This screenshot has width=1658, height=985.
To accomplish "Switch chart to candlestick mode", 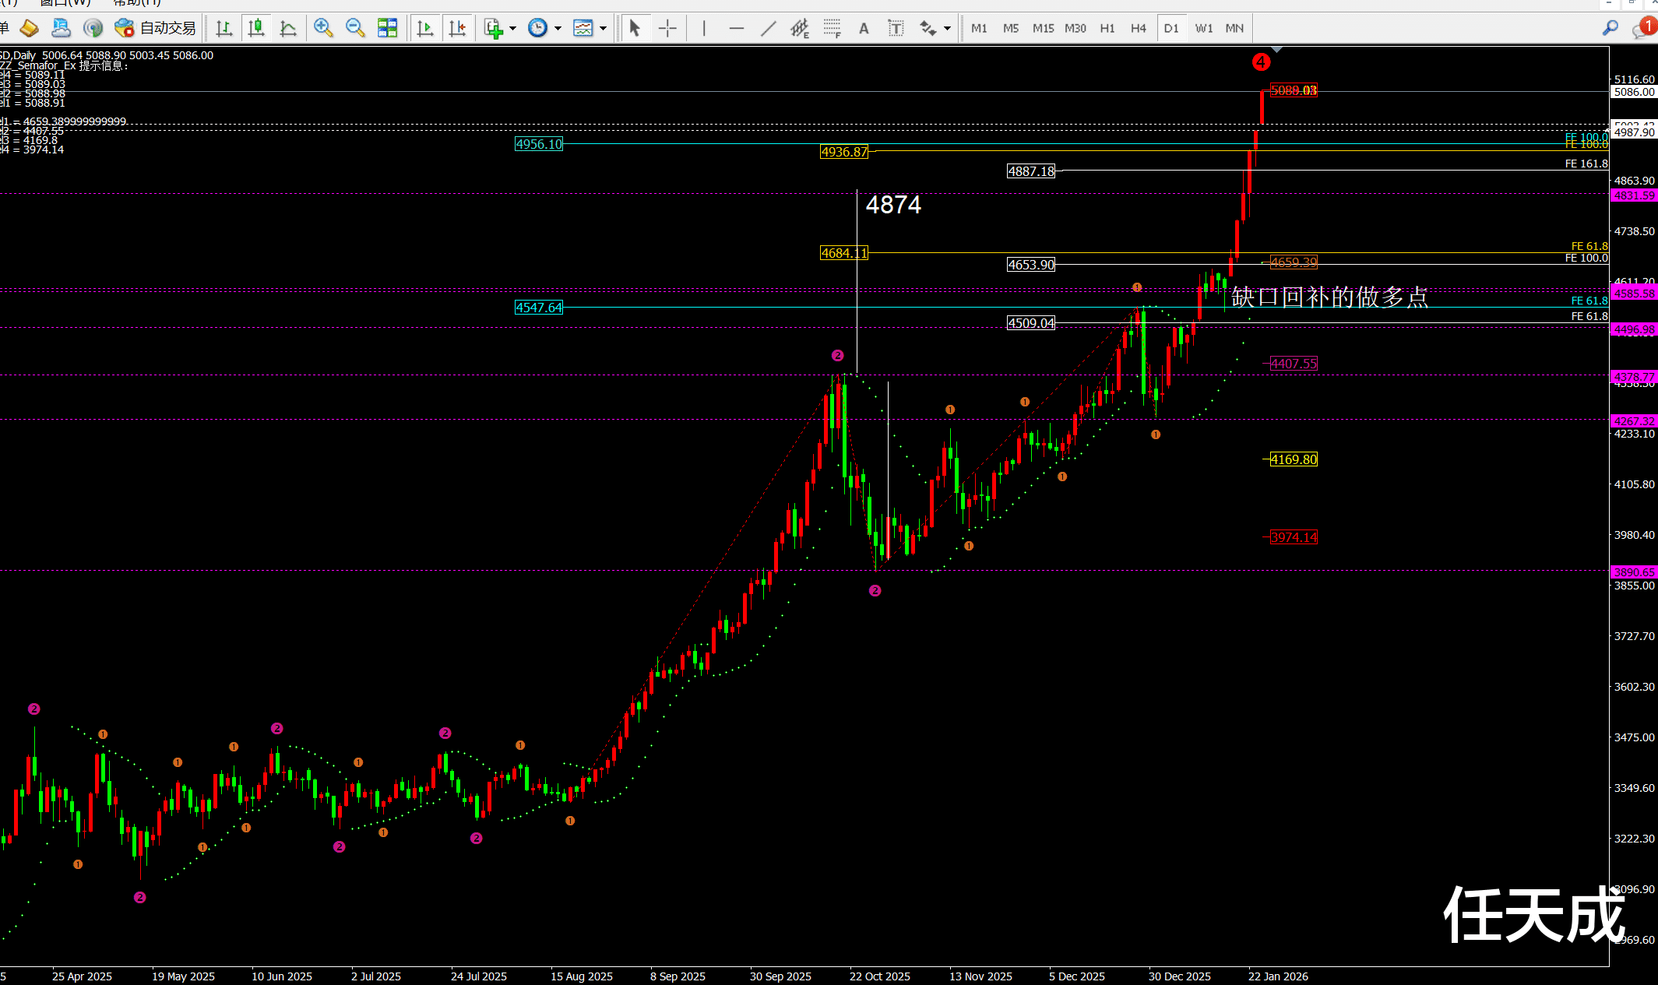I will [255, 29].
